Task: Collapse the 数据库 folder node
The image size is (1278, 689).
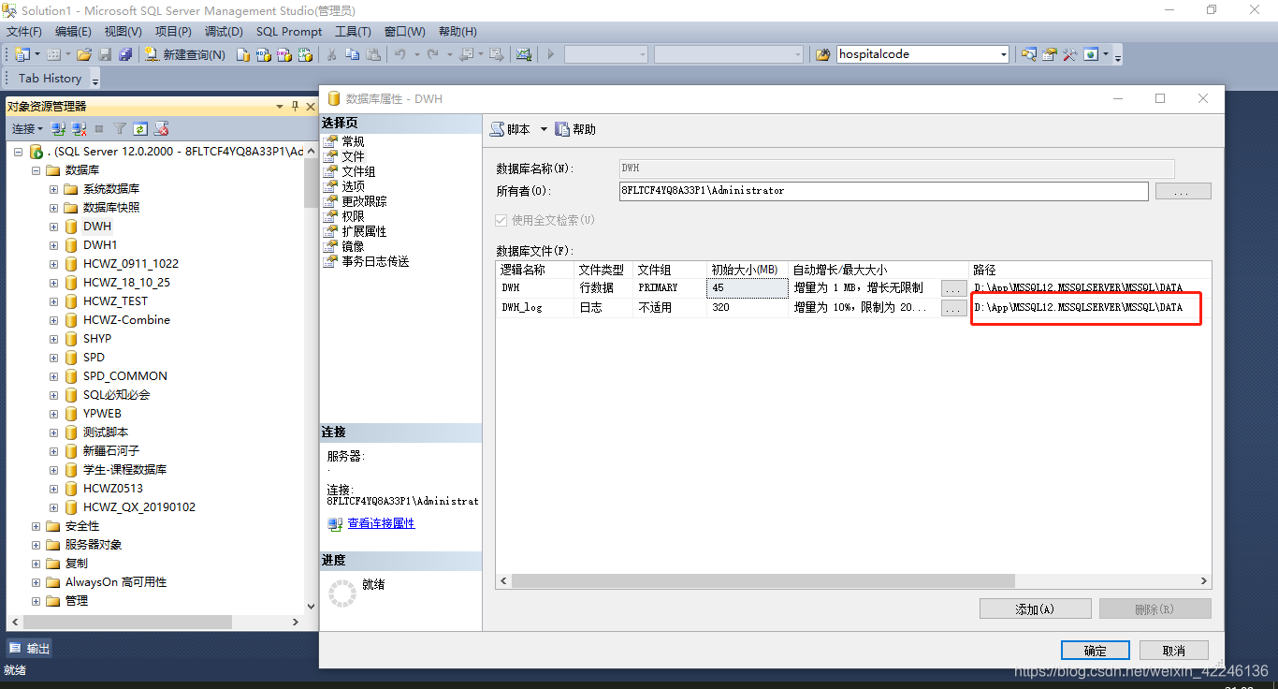Action: tap(36, 170)
